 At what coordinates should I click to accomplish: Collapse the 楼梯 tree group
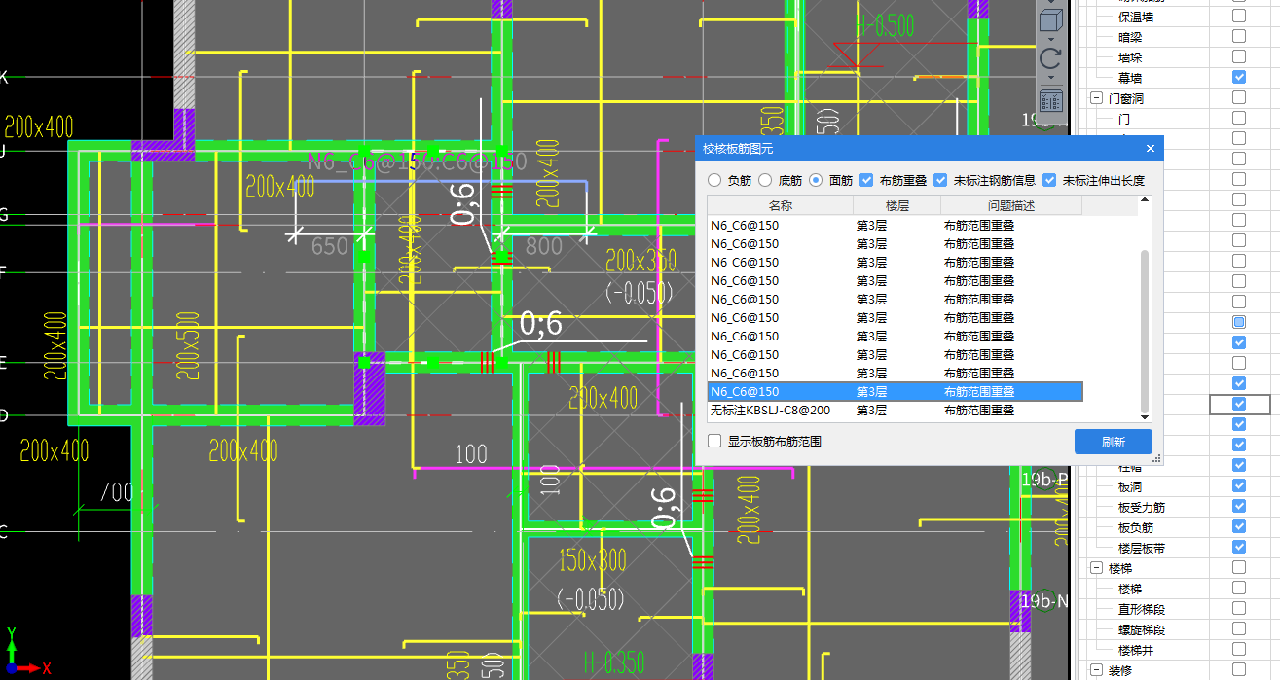pos(1096,568)
